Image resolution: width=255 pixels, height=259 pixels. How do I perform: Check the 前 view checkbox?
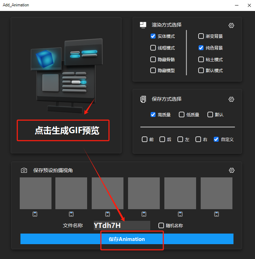click(x=145, y=139)
